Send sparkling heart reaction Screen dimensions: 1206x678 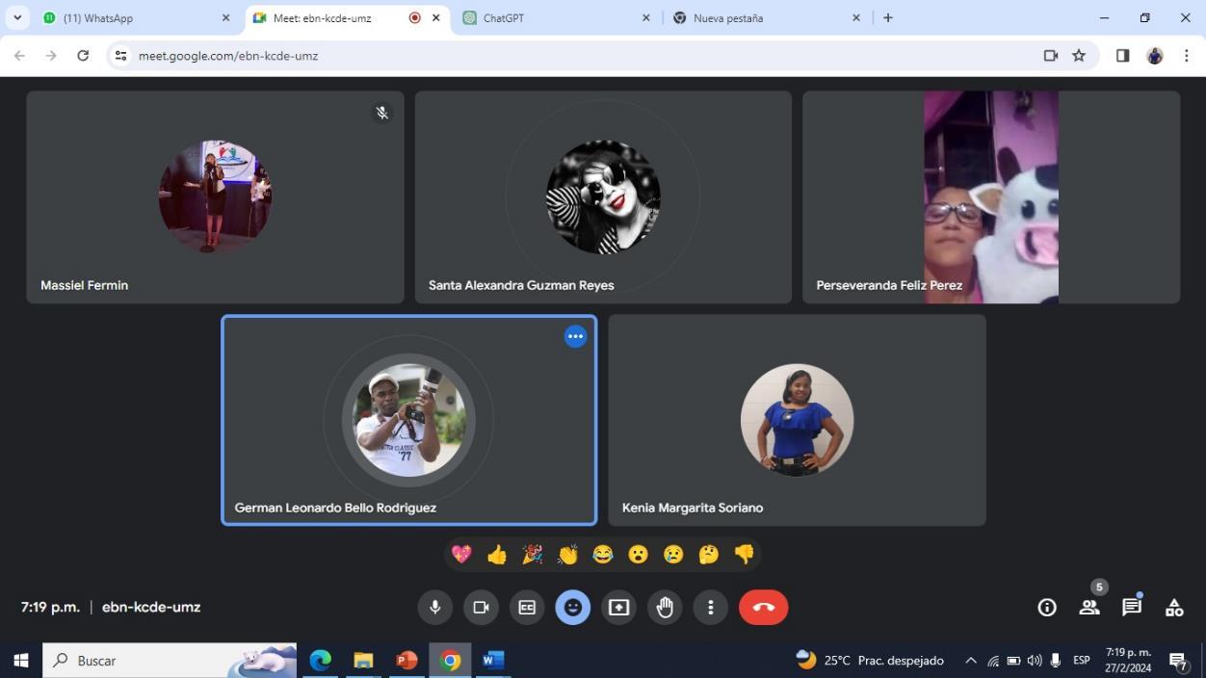click(x=461, y=555)
